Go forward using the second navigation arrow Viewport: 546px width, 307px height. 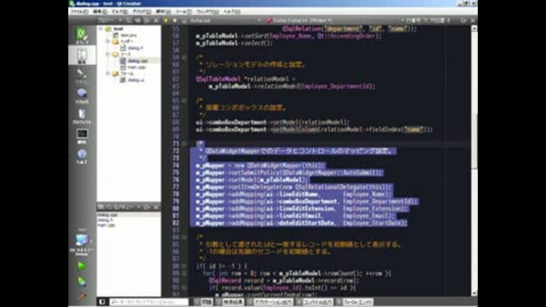click(x=175, y=20)
